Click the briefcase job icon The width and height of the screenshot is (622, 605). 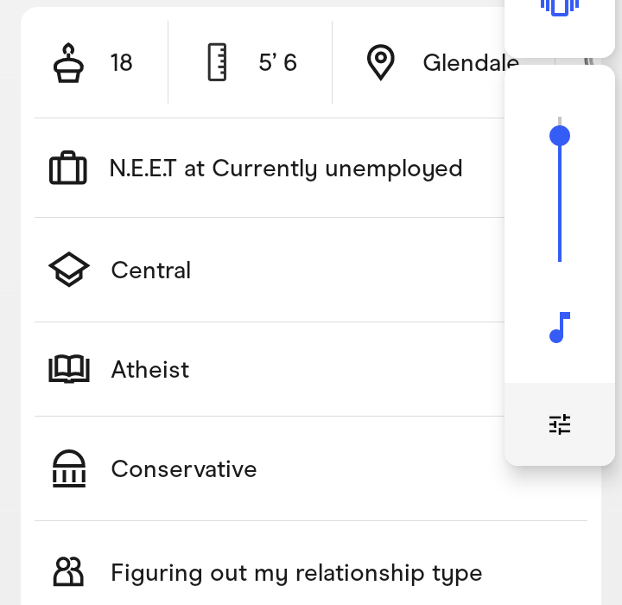(68, 169)
